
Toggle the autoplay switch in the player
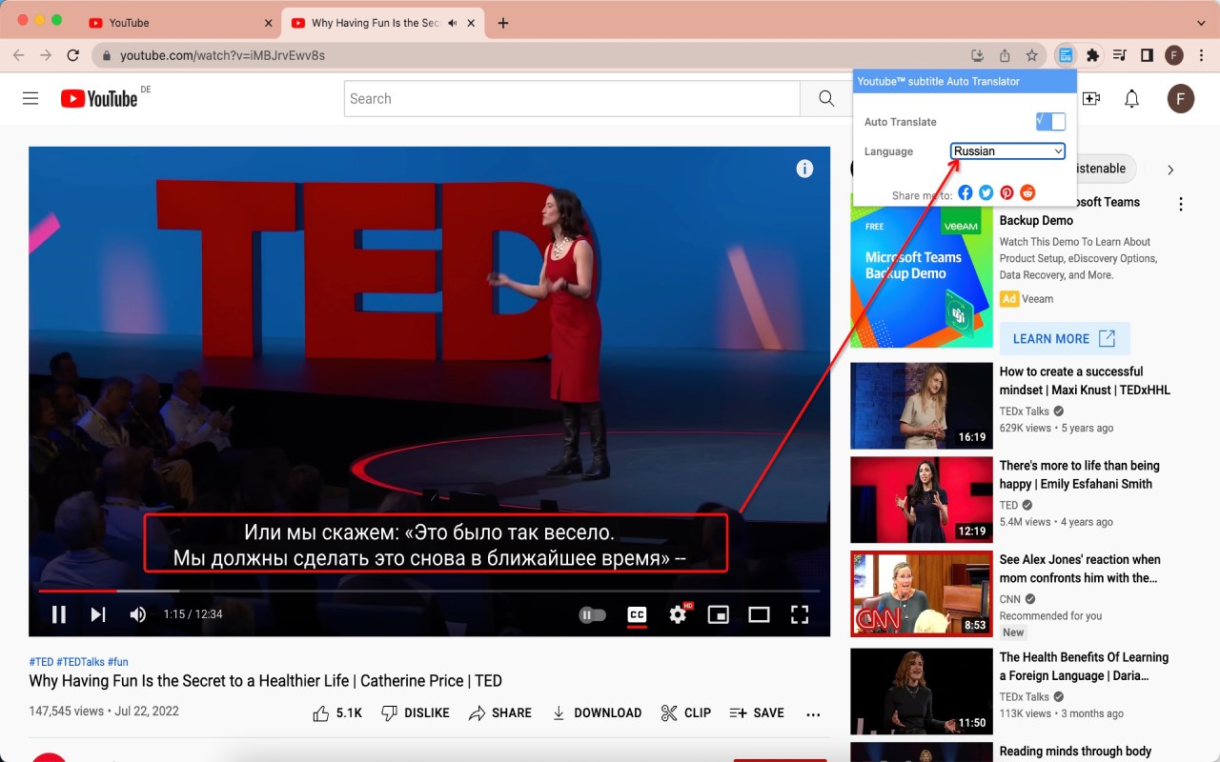593,614
